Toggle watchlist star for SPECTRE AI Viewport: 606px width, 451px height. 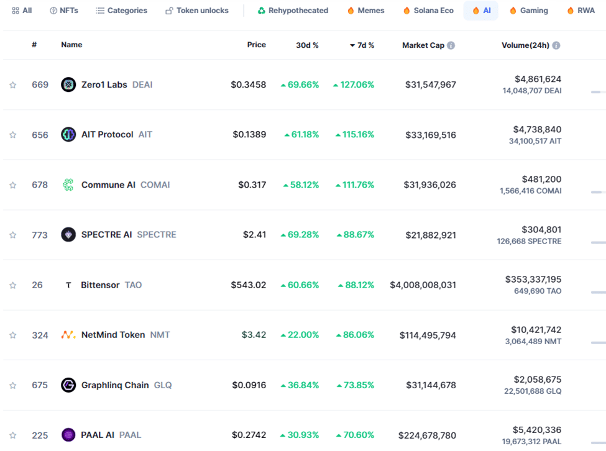13,235
